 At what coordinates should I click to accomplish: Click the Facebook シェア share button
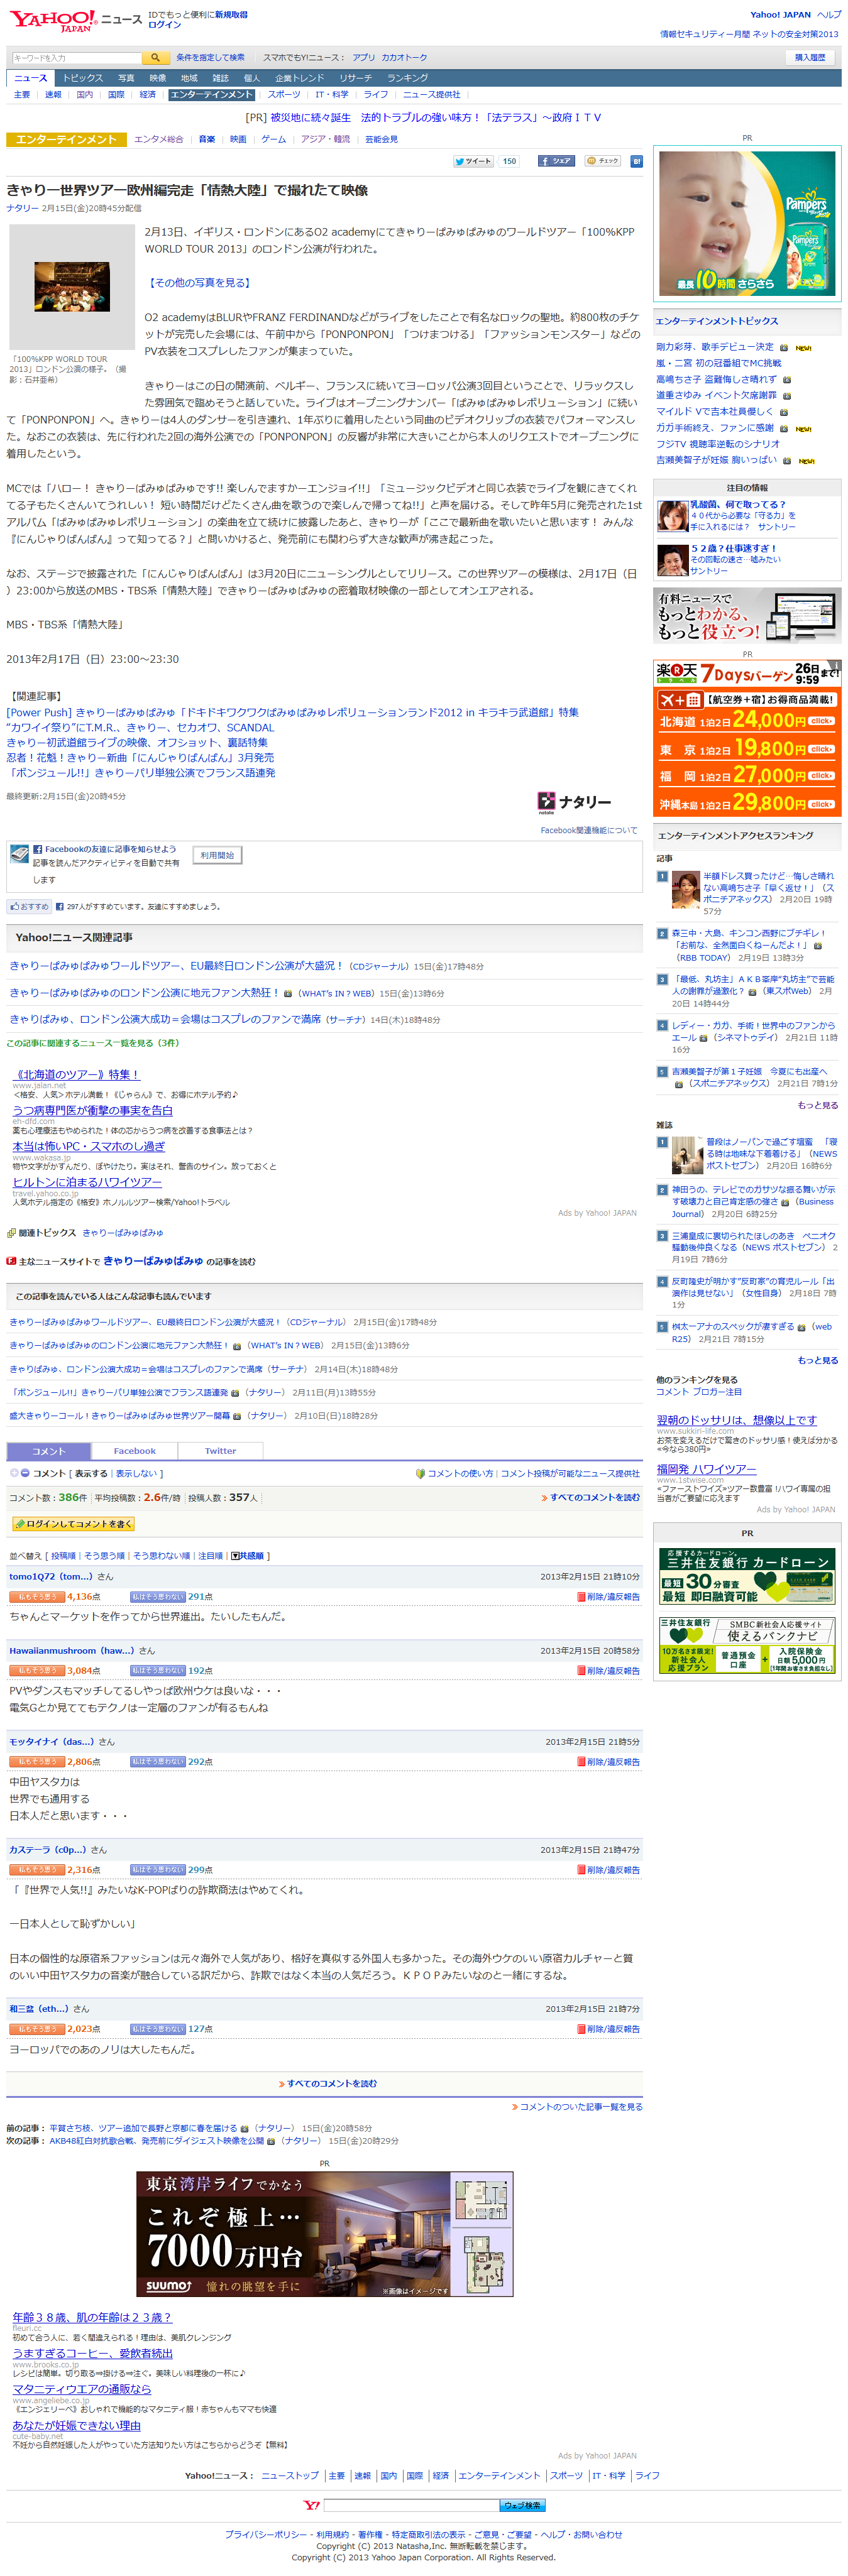click(556, 161)
